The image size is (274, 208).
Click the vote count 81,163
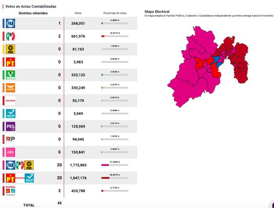pos(78,49)
